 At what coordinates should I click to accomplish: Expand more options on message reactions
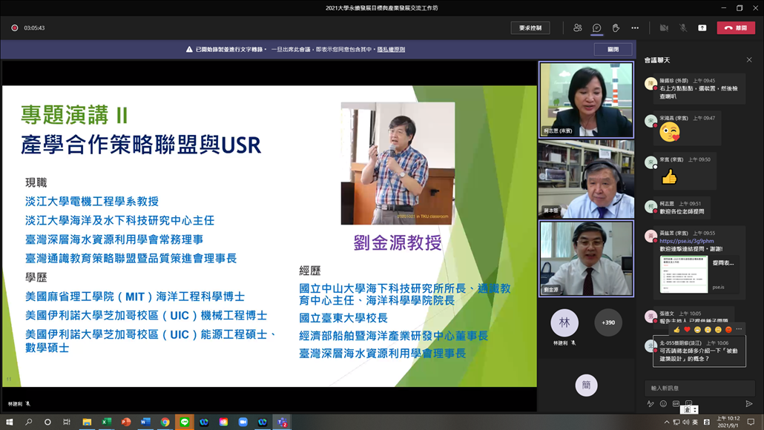pyautogui.click(x=739, y=330)
